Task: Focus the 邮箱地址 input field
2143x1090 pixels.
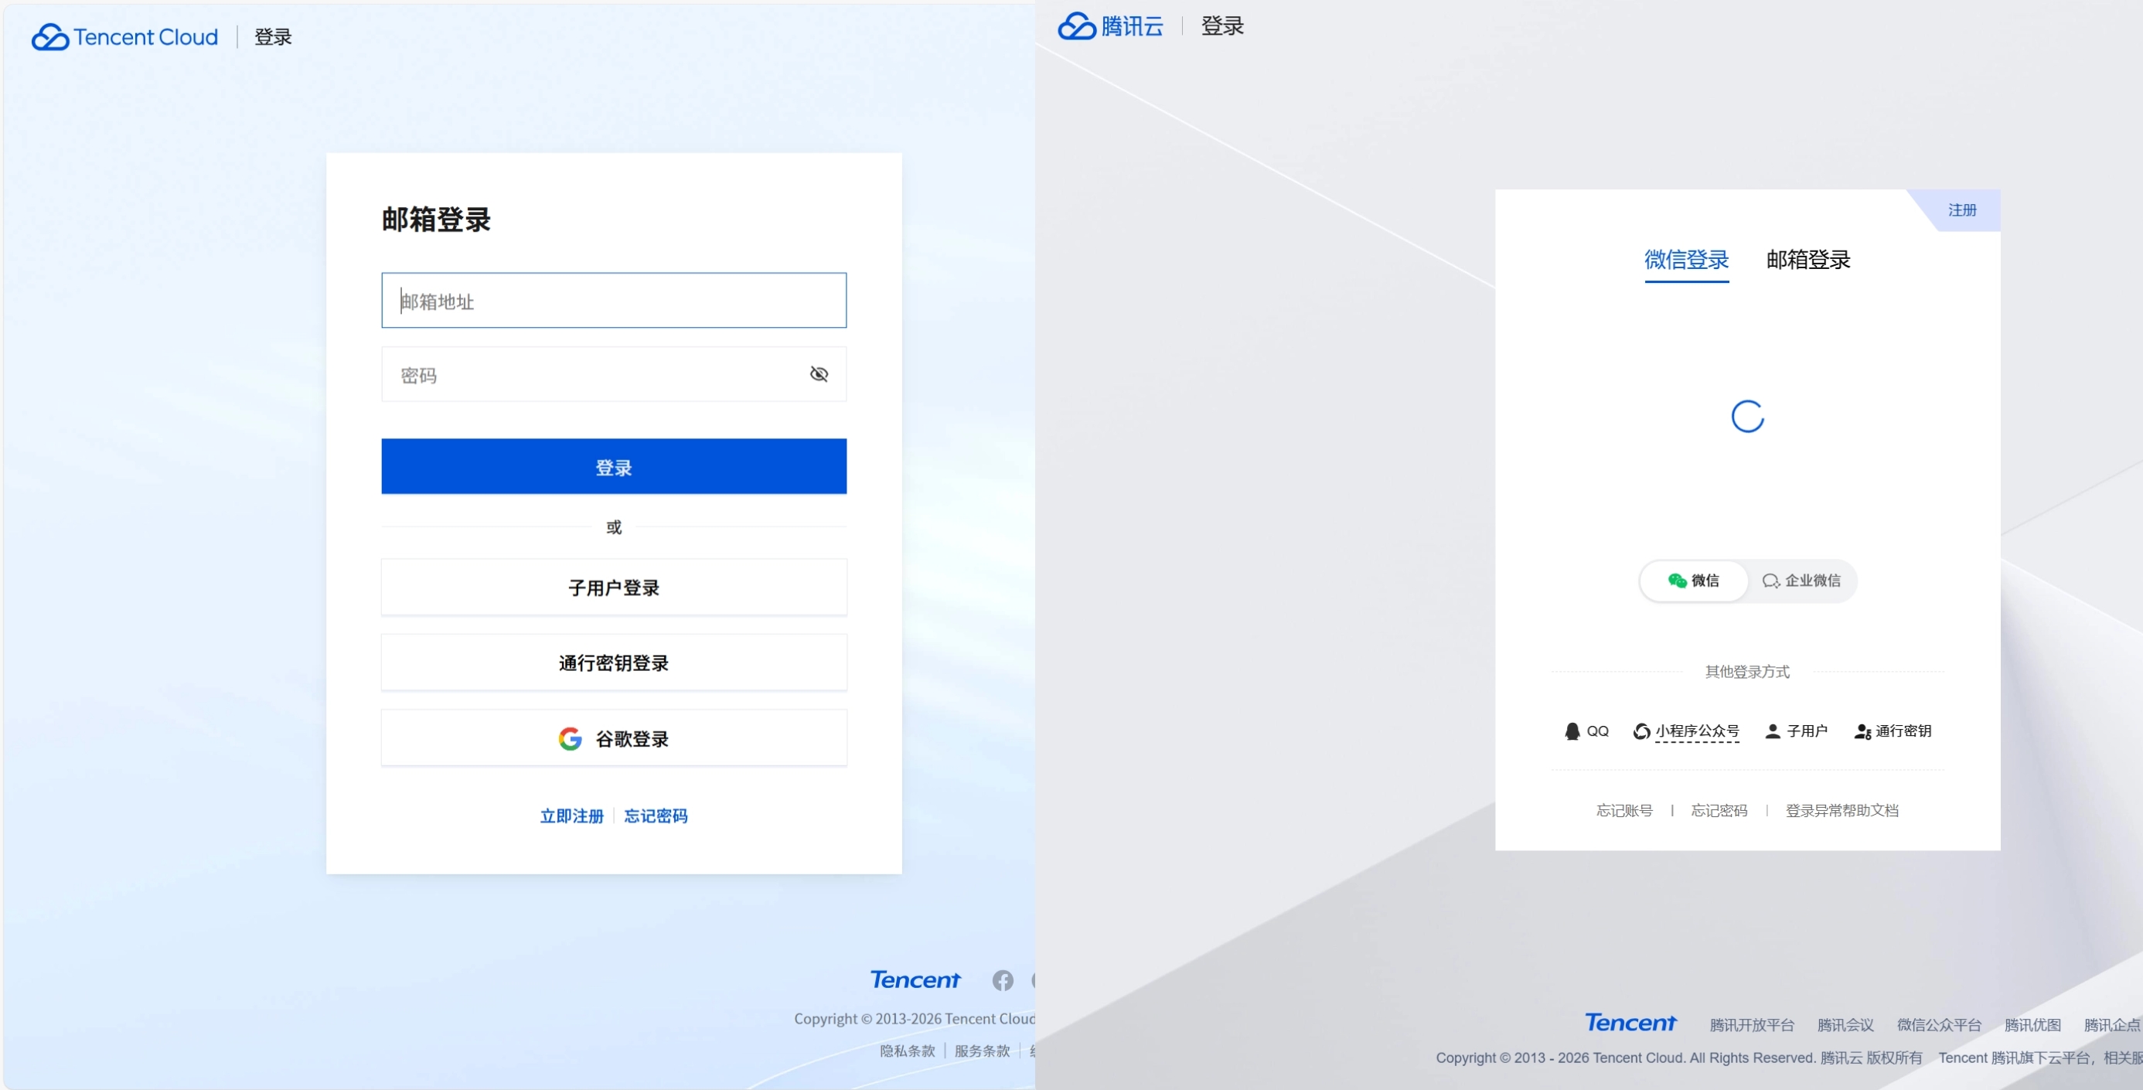Action: 614,301
